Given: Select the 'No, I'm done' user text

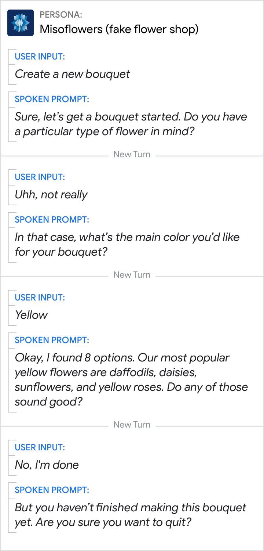Looking at the screenshot, I should click(x=47, y=465).
